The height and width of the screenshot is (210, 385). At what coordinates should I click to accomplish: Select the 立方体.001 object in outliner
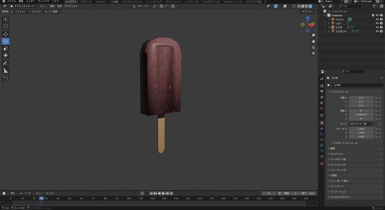(341, 31)
